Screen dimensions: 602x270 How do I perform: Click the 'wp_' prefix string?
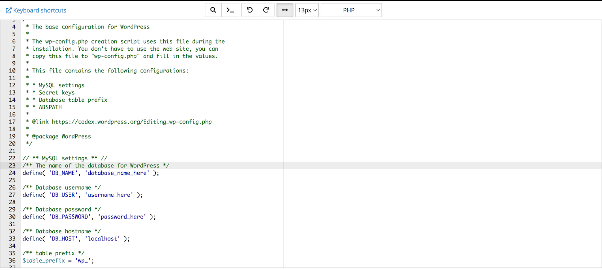pyautogui.click(x=83, y=261)
